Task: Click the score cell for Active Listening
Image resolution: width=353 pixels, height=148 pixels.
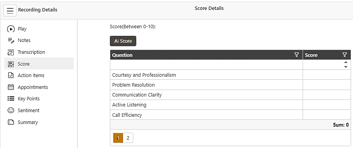Action: [x=327, y=105]
